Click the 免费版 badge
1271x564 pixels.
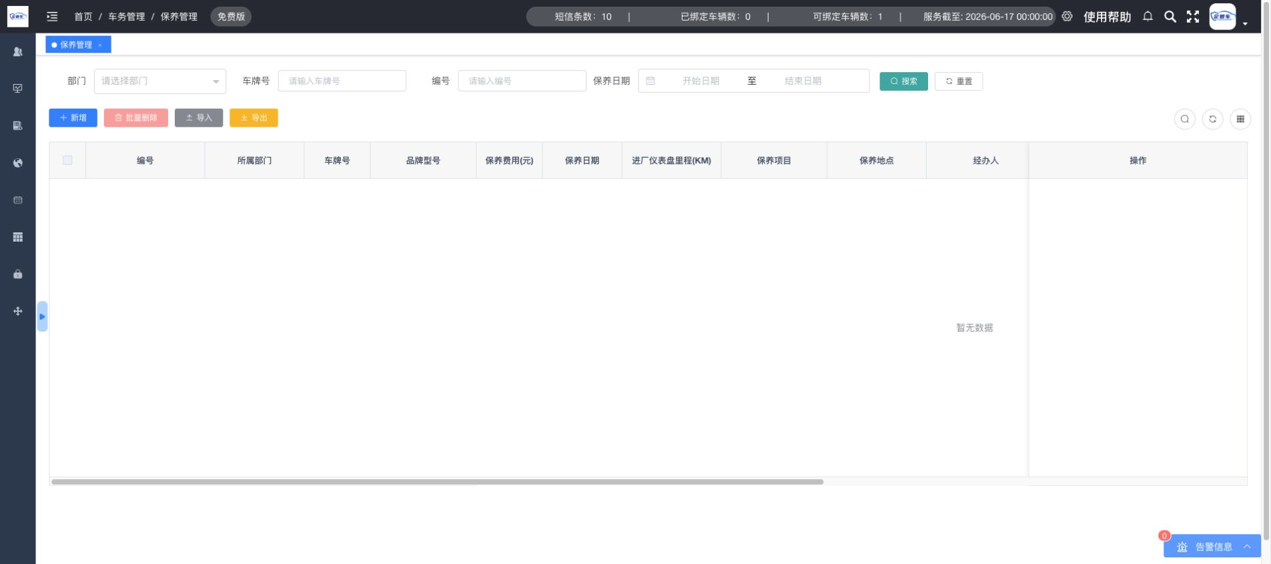pyautogui.click(x=231, y=17)
